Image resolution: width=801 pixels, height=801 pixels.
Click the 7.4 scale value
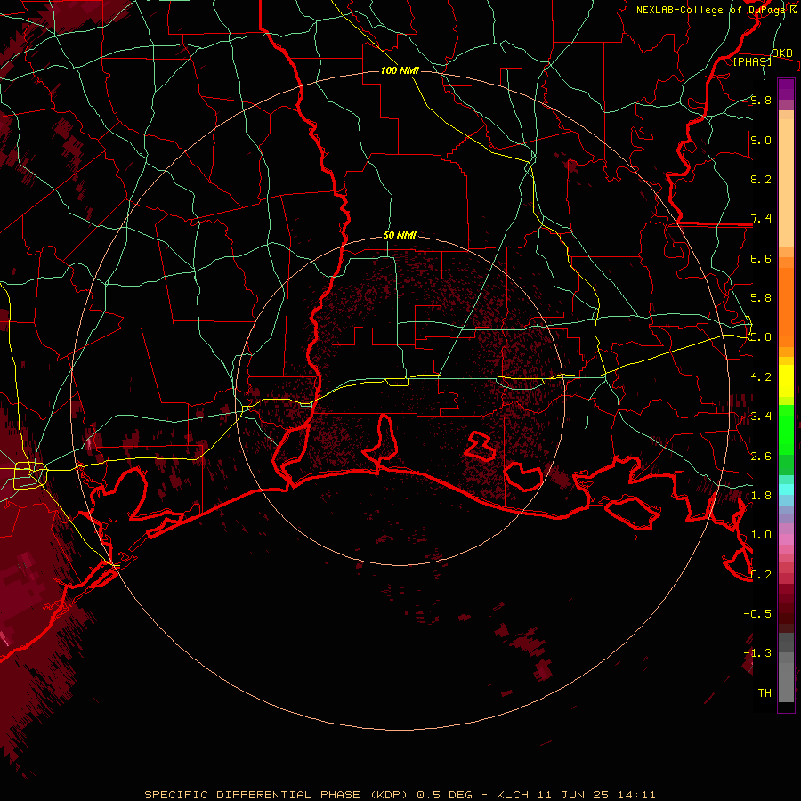pos(761,219)
